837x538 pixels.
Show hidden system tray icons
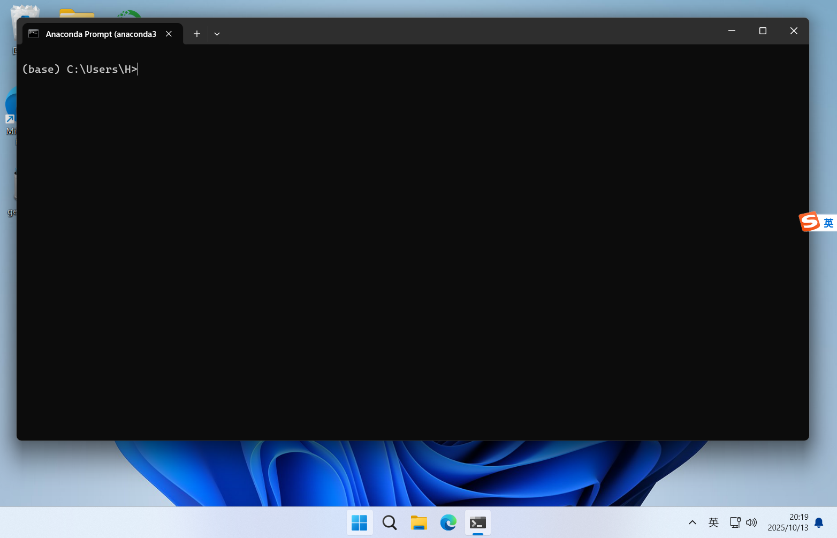[x=692, y=522]
